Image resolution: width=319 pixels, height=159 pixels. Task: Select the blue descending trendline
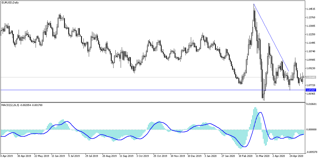(x=271, y=37)
